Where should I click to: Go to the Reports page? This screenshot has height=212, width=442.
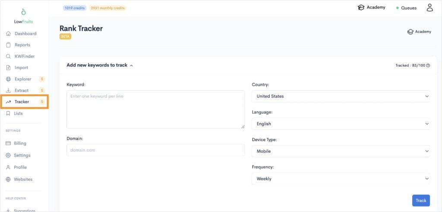pos(22,45)
